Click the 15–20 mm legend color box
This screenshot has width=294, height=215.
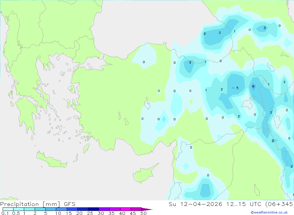(72, 209)
